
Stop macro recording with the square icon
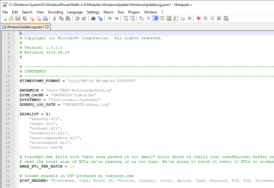point(206,18)
